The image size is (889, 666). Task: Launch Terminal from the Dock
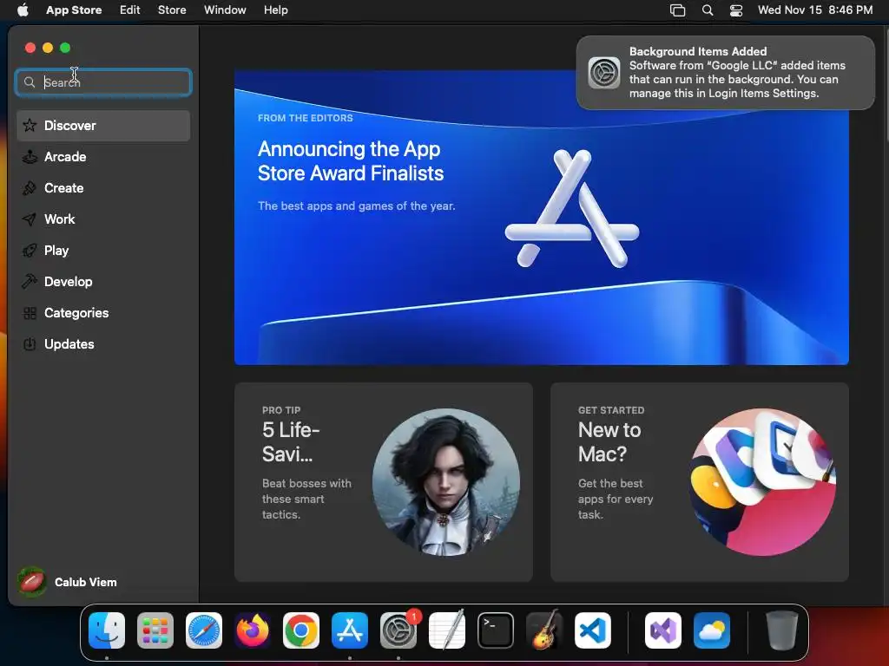pos(496,630)
